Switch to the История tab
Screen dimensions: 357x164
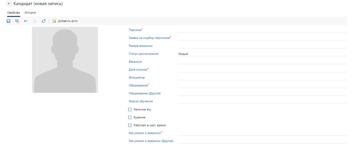click(30, 13)
